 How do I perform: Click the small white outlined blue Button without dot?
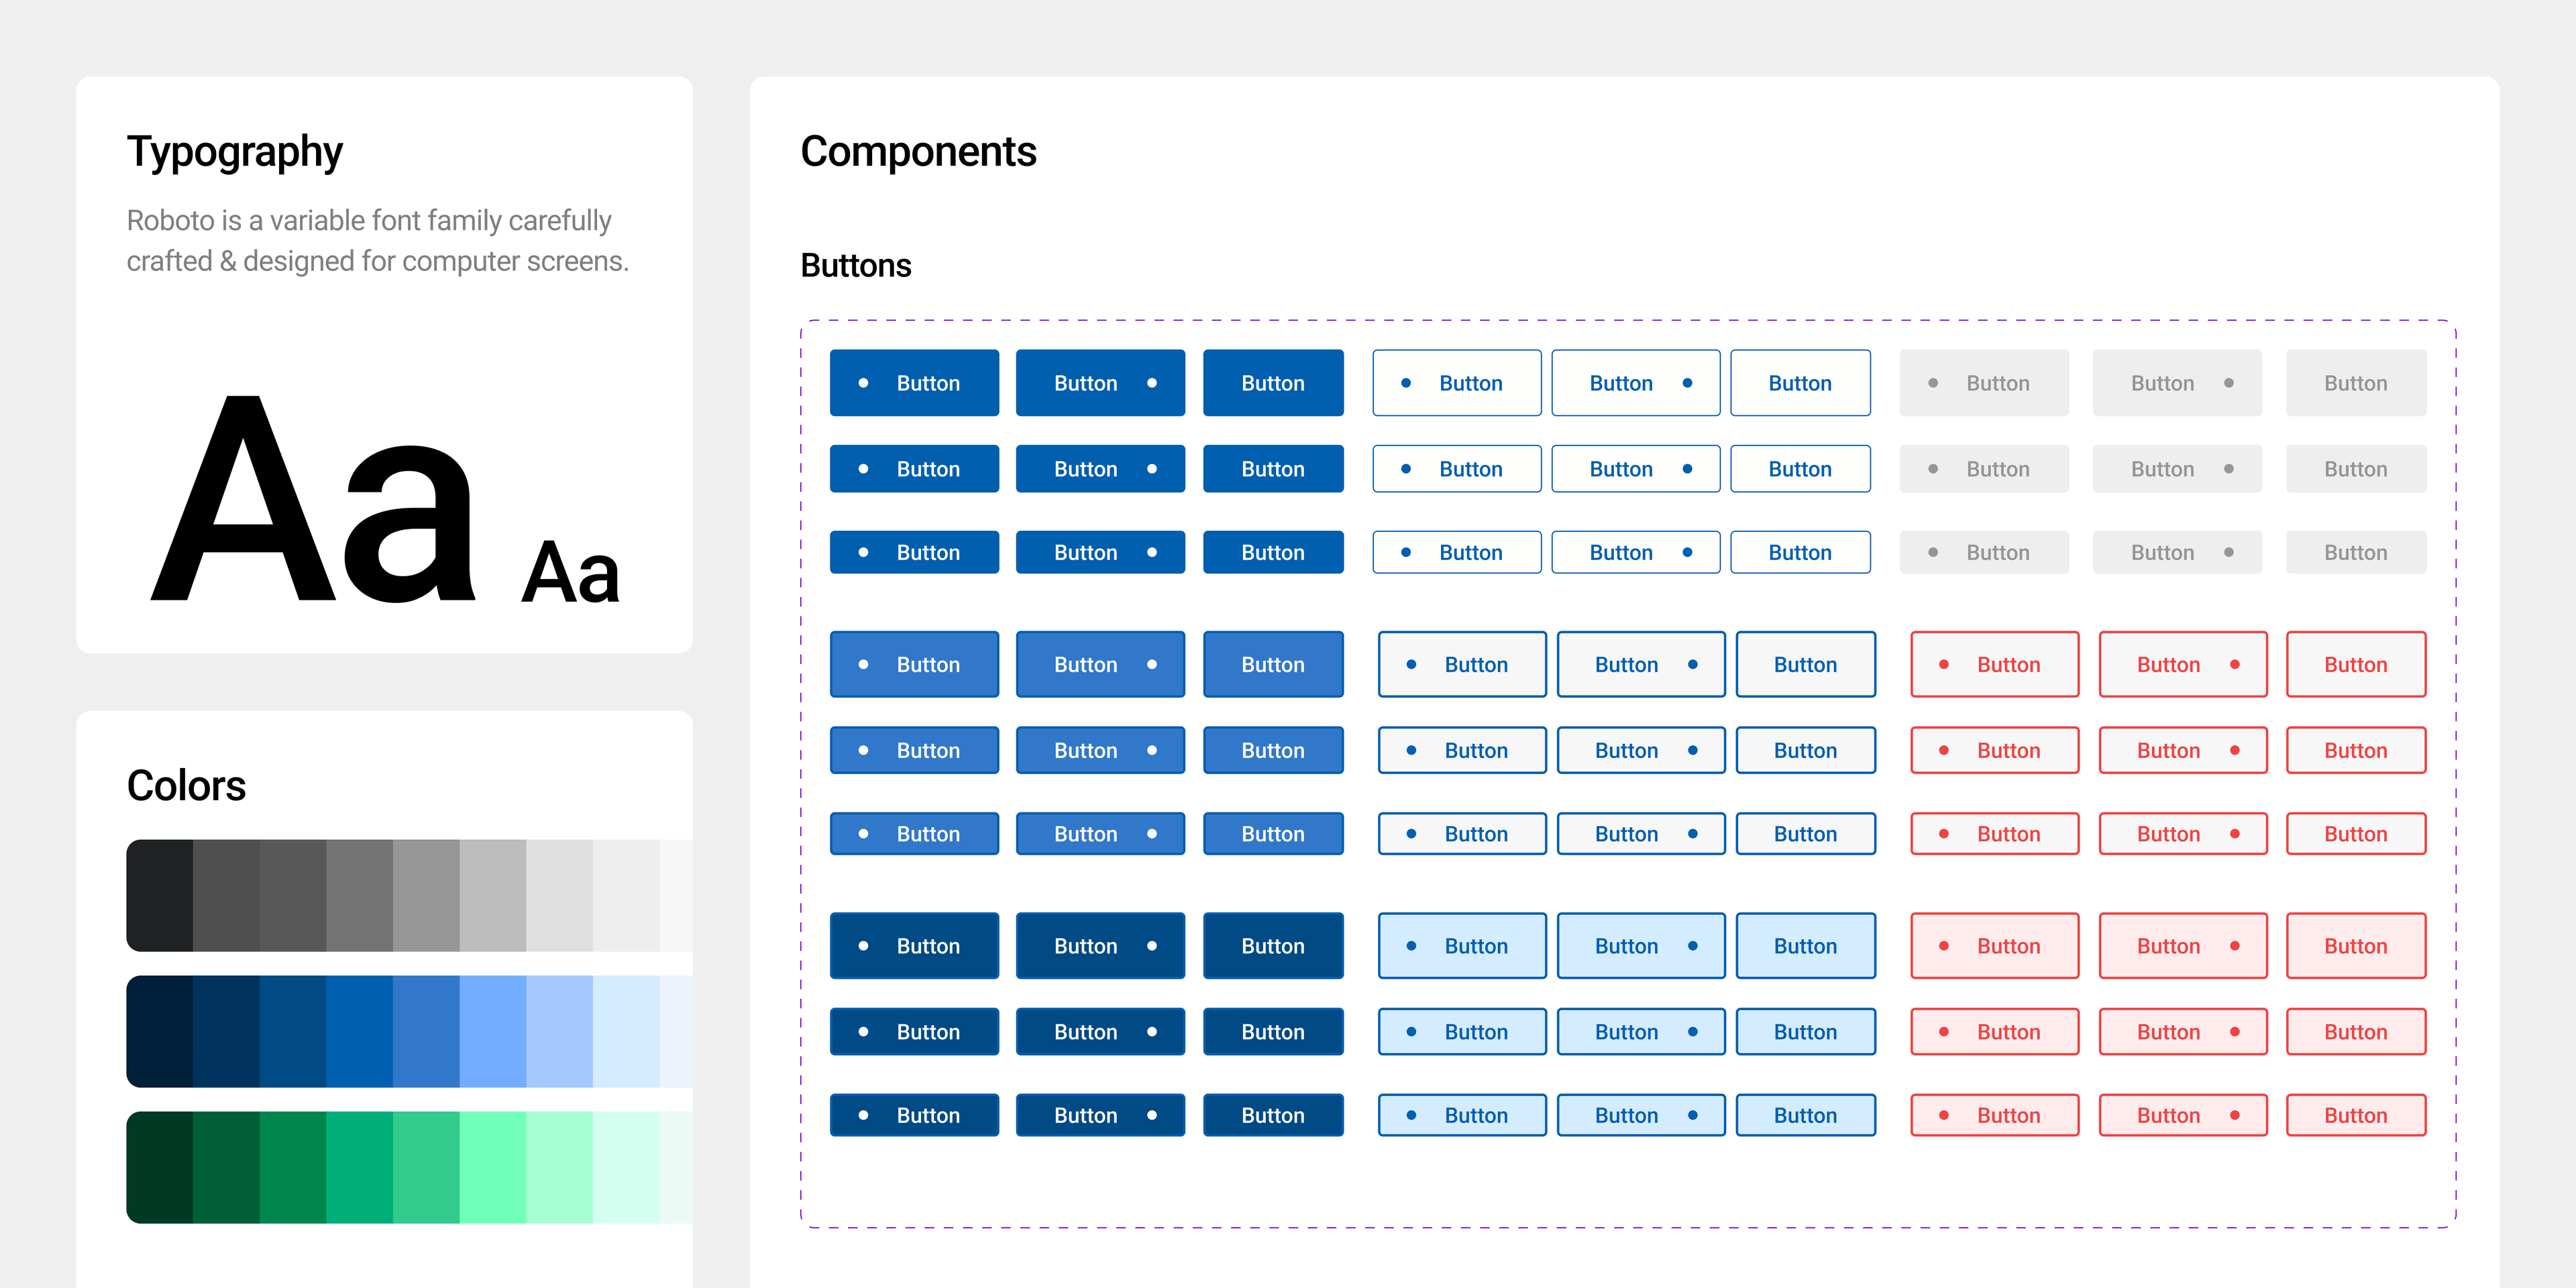(1800, 552)
